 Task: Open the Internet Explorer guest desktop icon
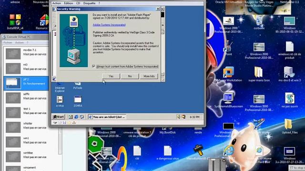point(60,87)
